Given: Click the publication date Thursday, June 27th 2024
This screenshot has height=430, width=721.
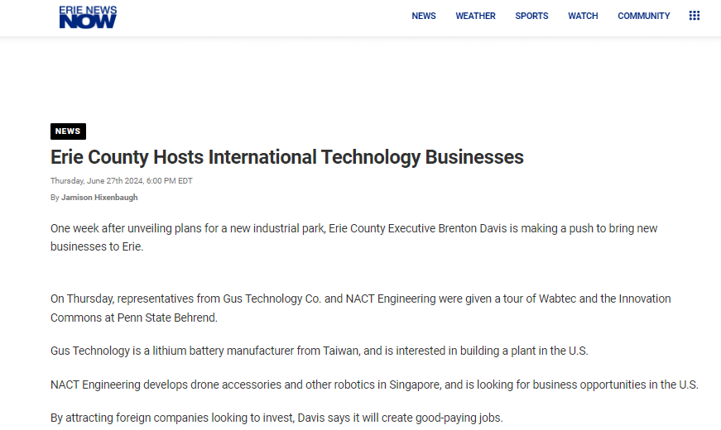Looking at the screenshot, I should tap(122, 181).
